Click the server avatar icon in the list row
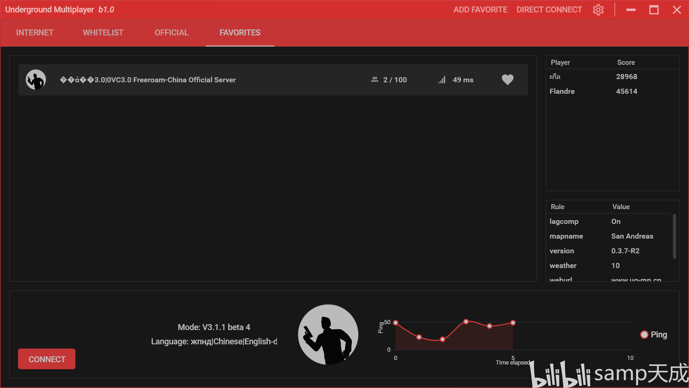 pyautogui.click(x=36, y=80)
